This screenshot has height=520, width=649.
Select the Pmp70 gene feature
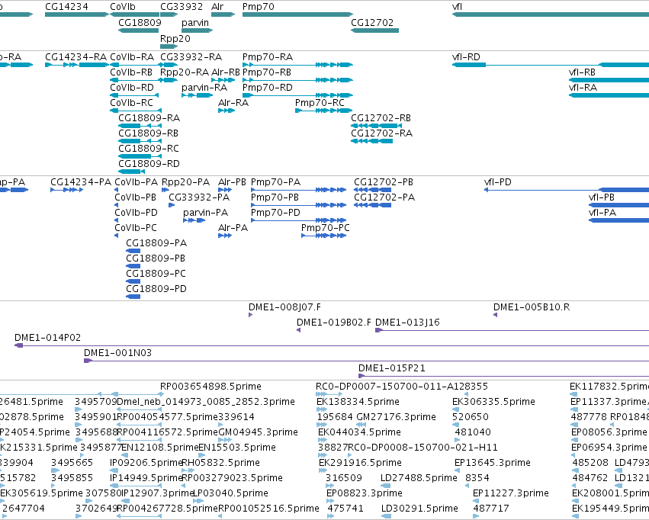coord(297,14)
